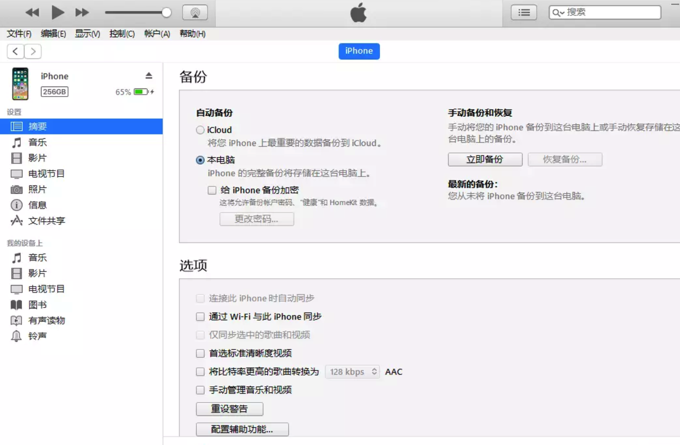Click the 更改密码... button

click(256, 219)
